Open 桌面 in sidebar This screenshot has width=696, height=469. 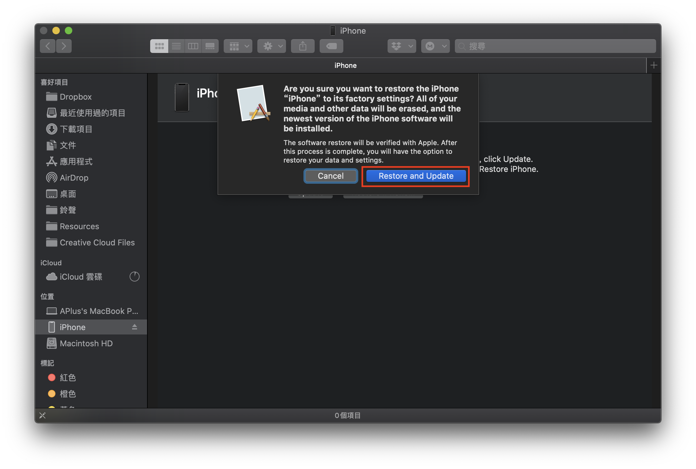91,194
